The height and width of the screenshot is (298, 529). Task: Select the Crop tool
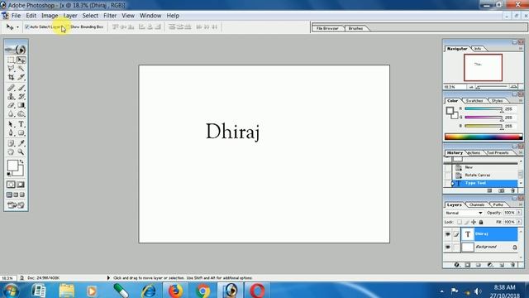click(11, 77)
